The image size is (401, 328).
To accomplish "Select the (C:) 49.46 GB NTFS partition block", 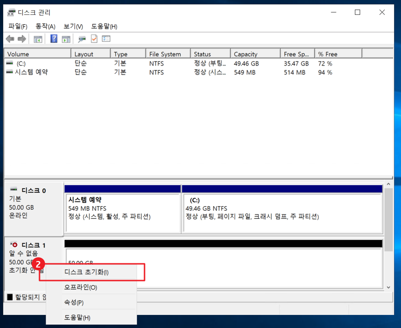I will pos(282,209).
